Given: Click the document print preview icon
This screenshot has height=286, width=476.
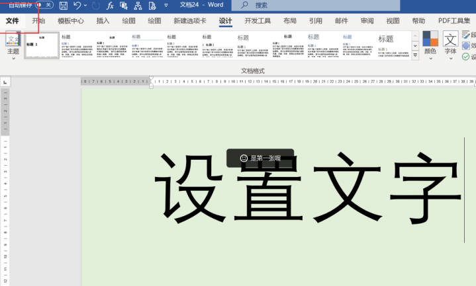Looking at the screenshot, I should tap(152, 5).
